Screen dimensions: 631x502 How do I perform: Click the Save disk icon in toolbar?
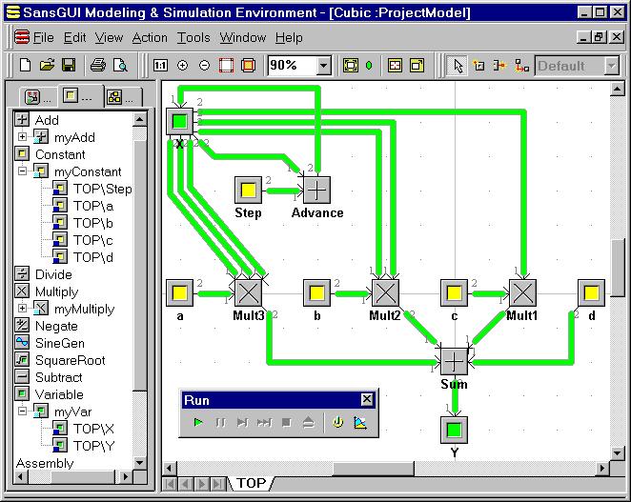click(x=68, y=66)
